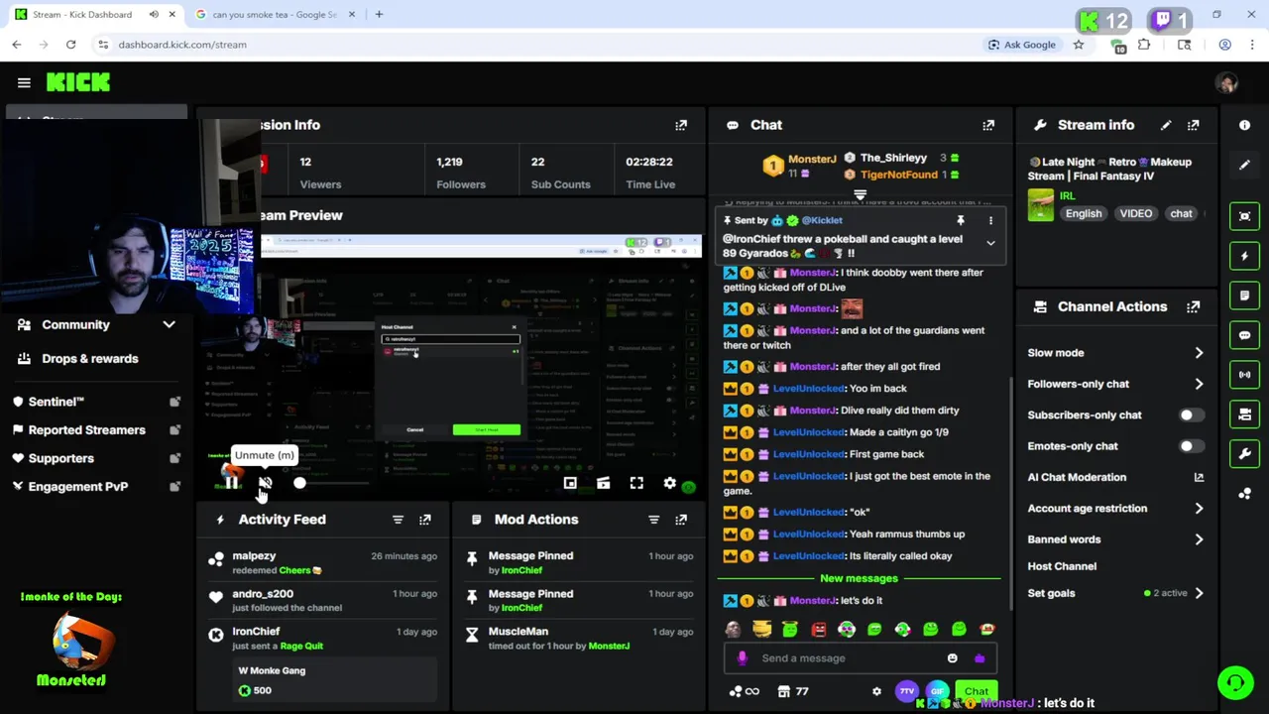Image resolution: width=1269 pixels, height=714 pixels.
Task: Click the IRL category thumbnail
Action: click(x=1040, y=204)
